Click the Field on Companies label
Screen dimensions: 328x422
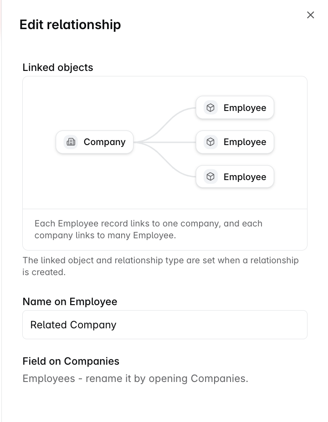click(71, 361)
